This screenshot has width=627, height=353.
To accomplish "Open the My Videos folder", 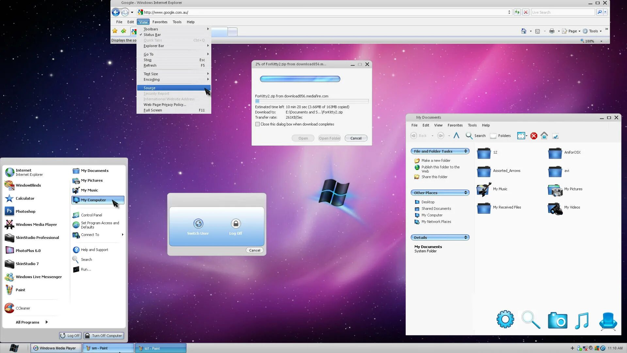I will [555, 208].
